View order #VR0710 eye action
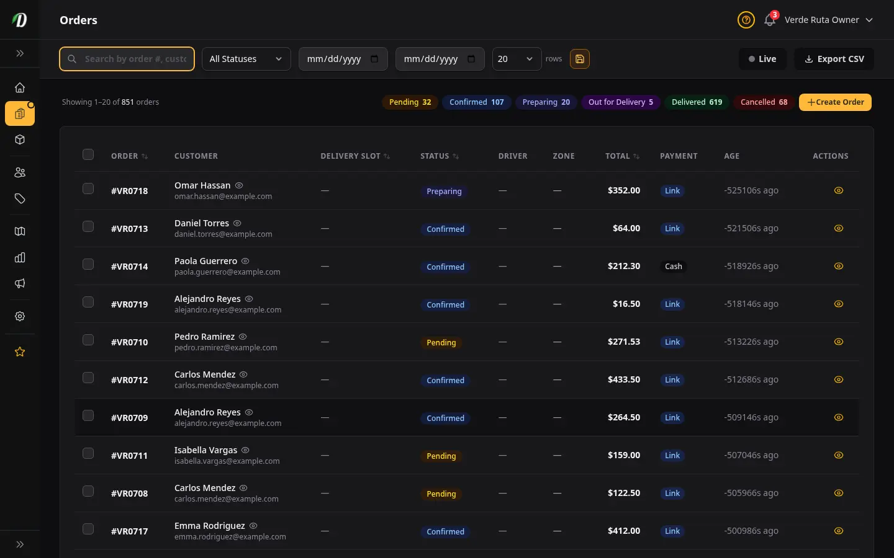The image size is (894, 558). pyautogui.click(x=839, y=342)
